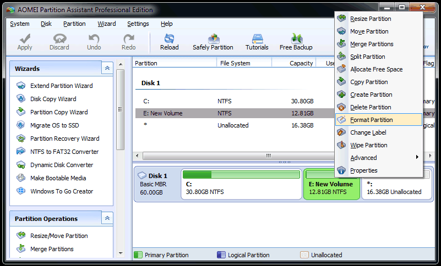Open Dynamic Disk Converter
Viewport: 441px width, 266px height.
pyautogui.click(x=62, y=165)
